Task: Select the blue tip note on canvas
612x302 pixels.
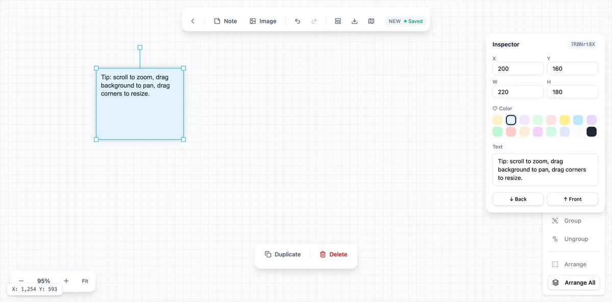Action: 140,104
